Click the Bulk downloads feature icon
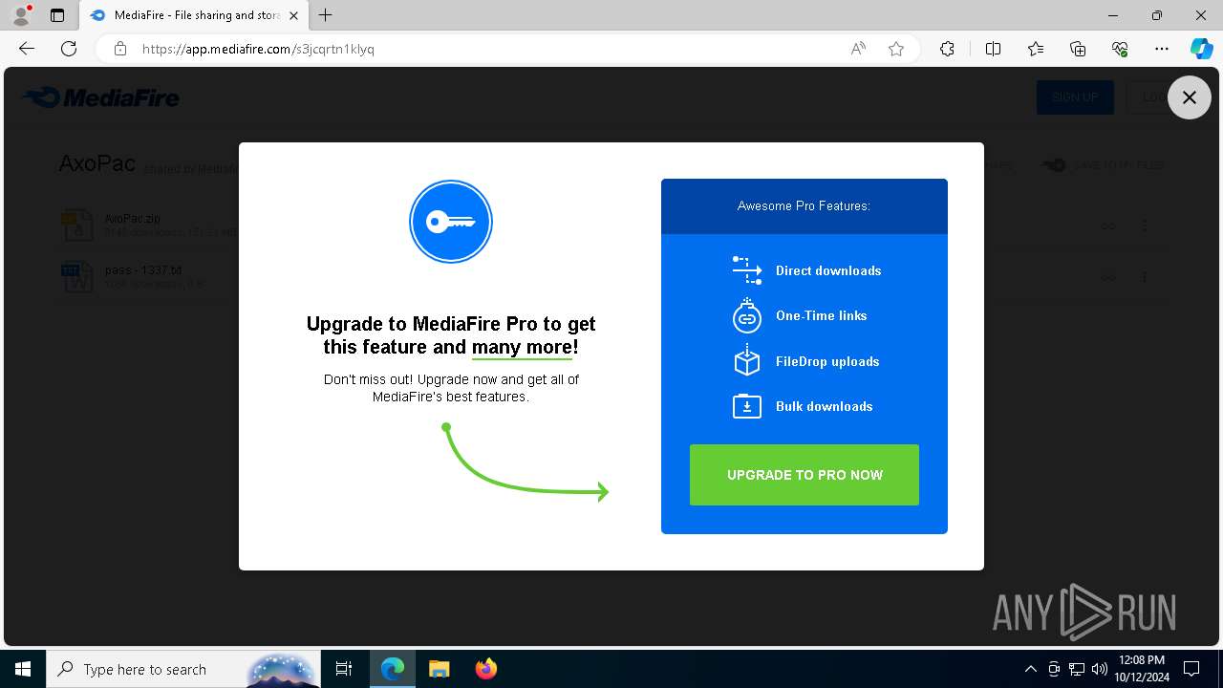 [747, 406]
